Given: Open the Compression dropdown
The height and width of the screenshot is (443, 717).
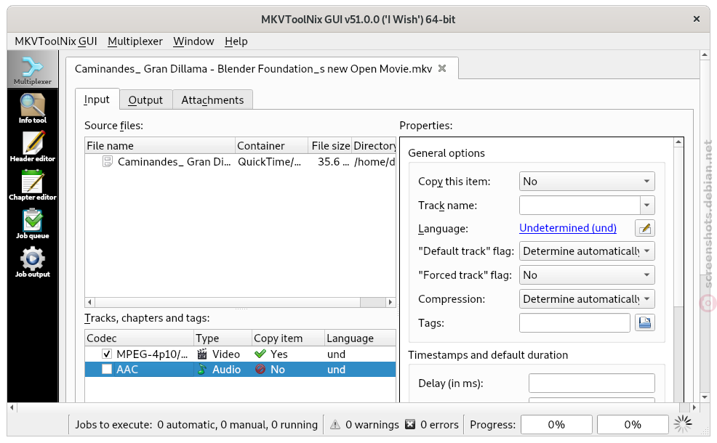Looking at the screenshot, I should coord(587,299).
